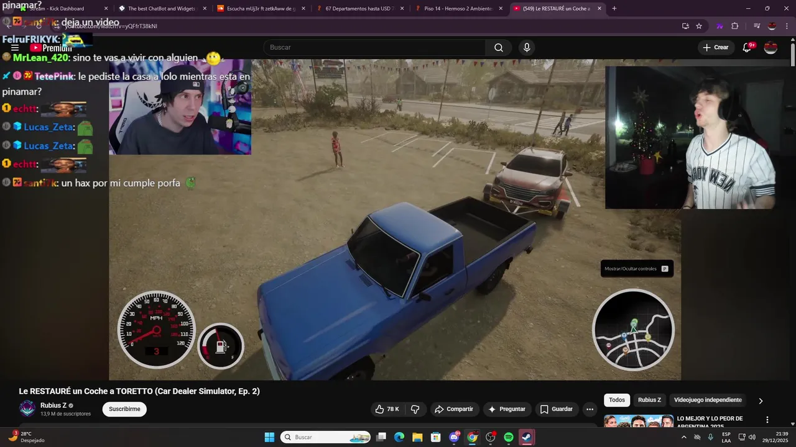Open the Rubius Z channel name link
The width and height of the screenshot is (796, 447).
coord(53,405)
